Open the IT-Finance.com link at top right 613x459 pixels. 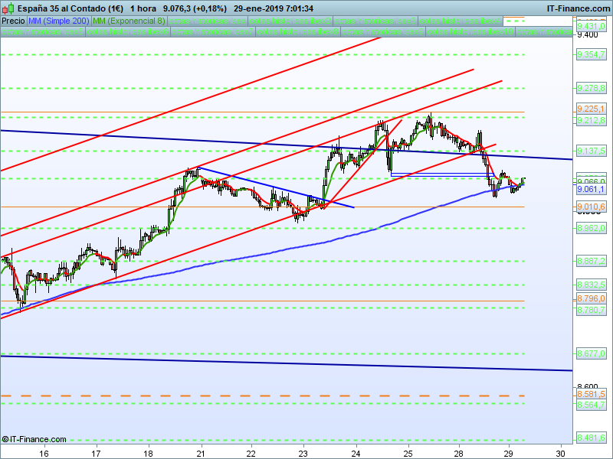[x=578, y=8]
